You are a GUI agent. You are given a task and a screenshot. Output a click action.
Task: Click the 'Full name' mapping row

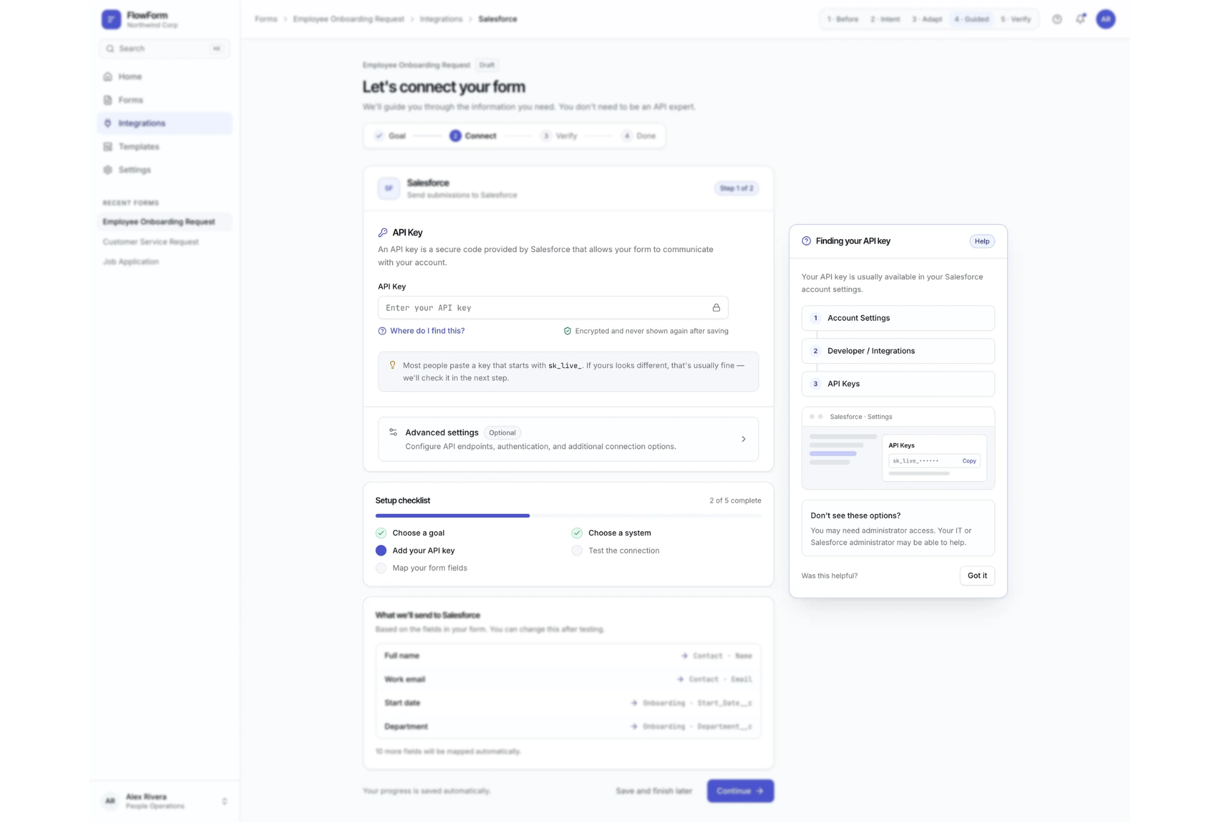tap(568, 656)
